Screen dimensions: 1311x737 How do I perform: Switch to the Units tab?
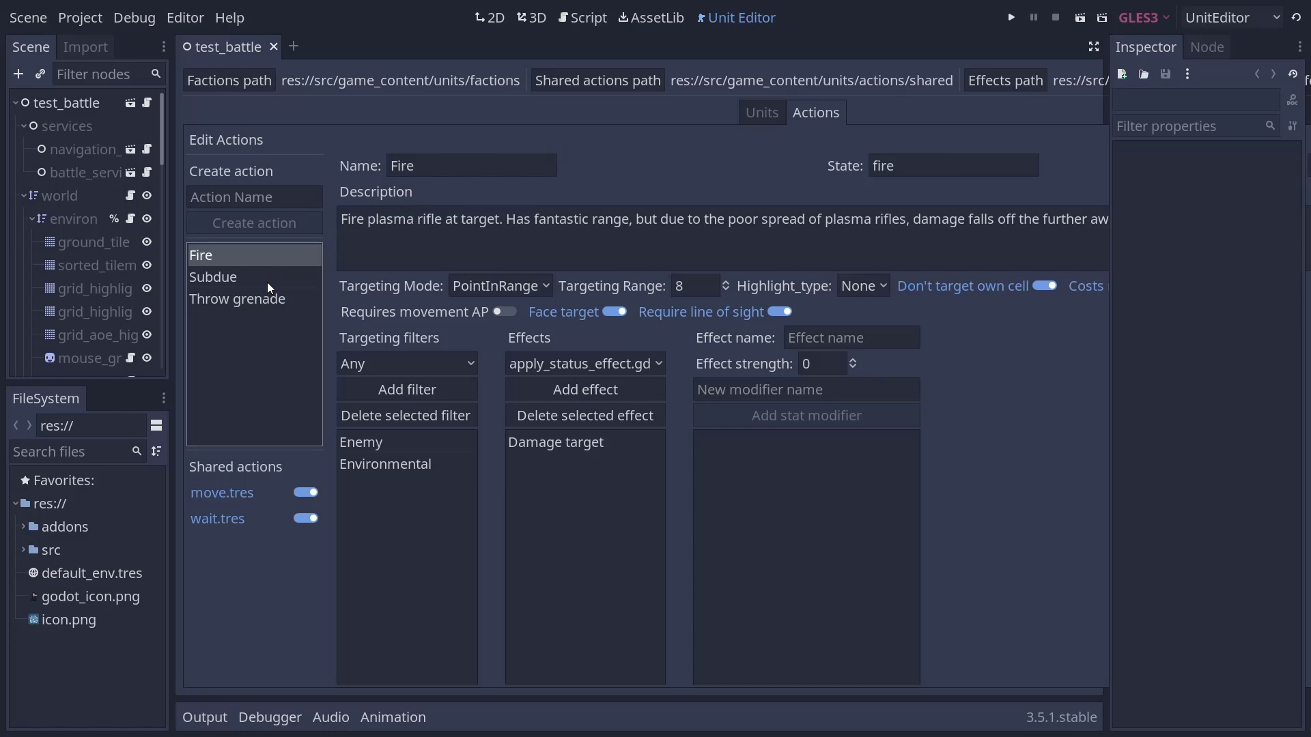(762, 113)
